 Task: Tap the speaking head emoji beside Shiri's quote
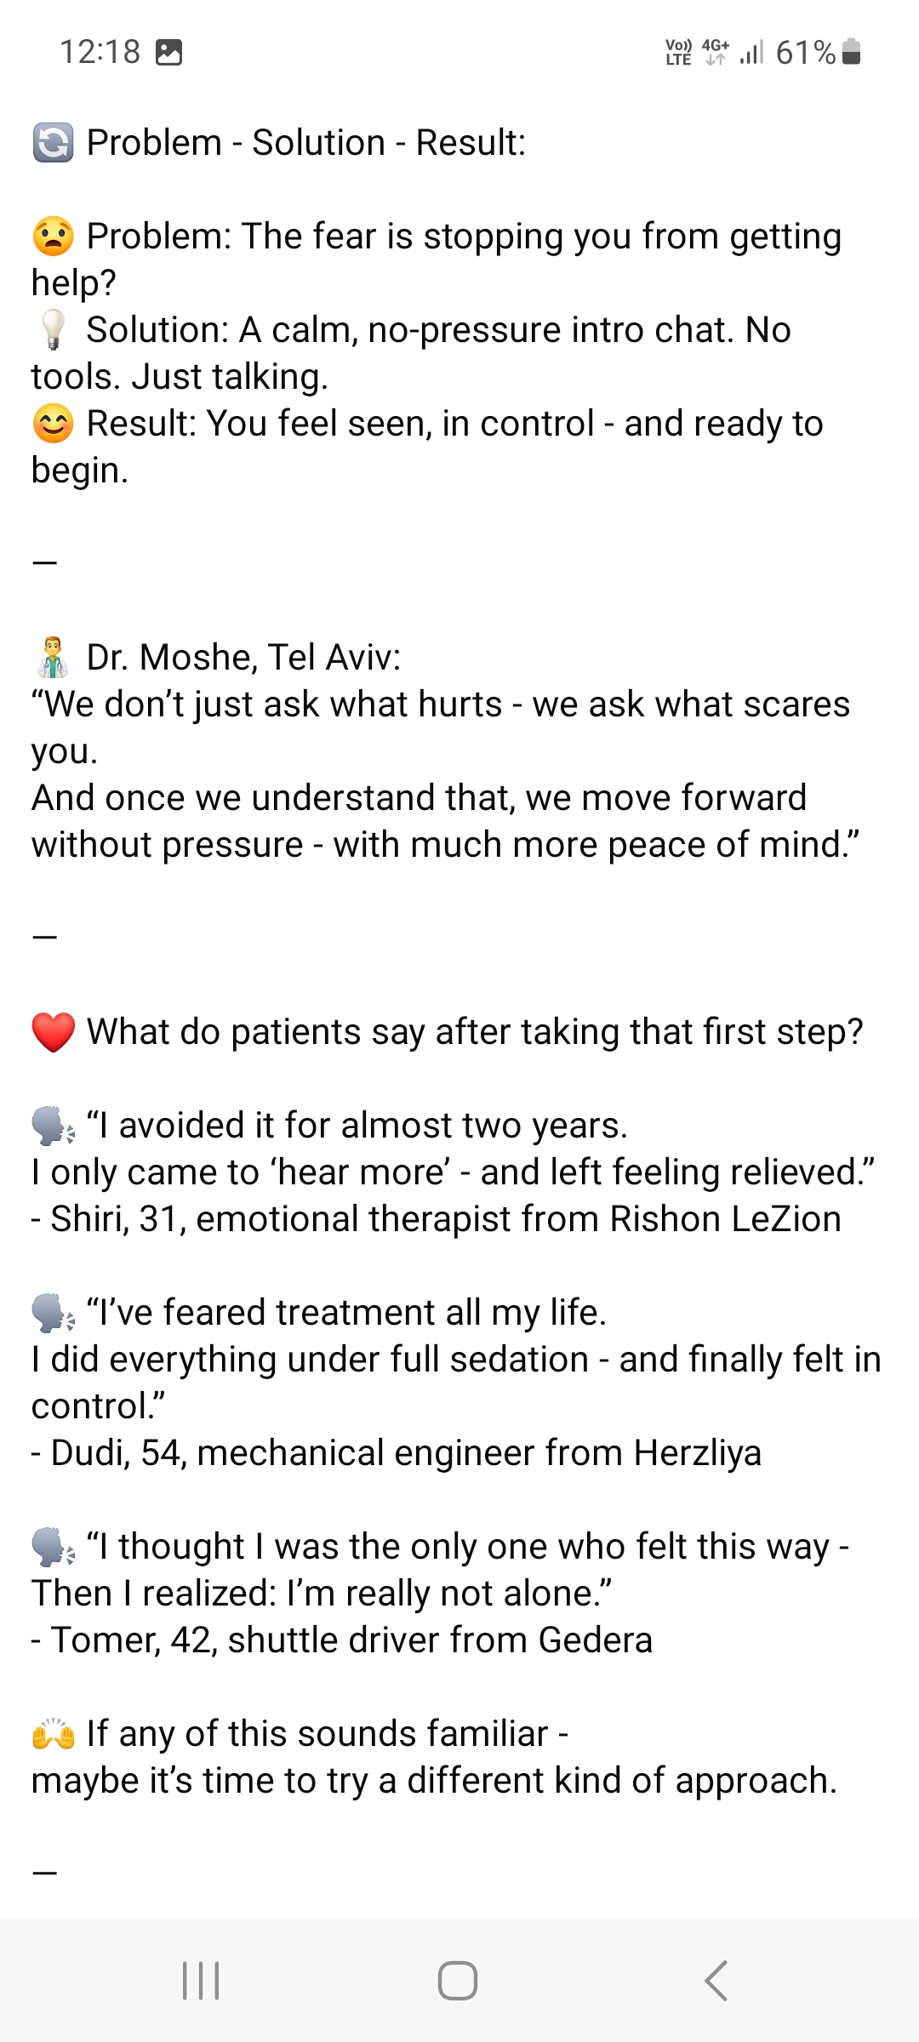(x=53, y=1126)
